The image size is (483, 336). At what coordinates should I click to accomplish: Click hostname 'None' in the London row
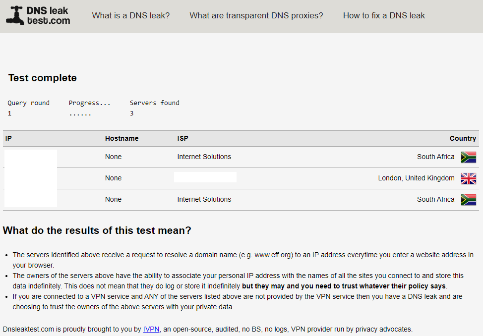tap(113, 178)
